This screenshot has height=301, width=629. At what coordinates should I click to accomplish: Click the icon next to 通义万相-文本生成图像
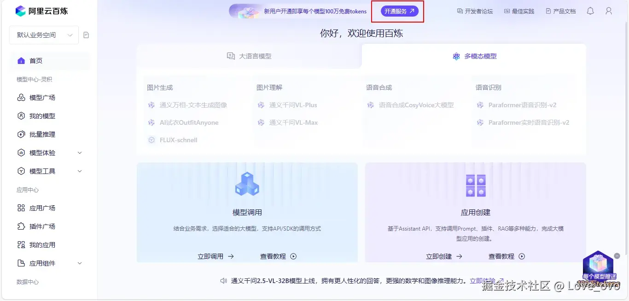151,105
